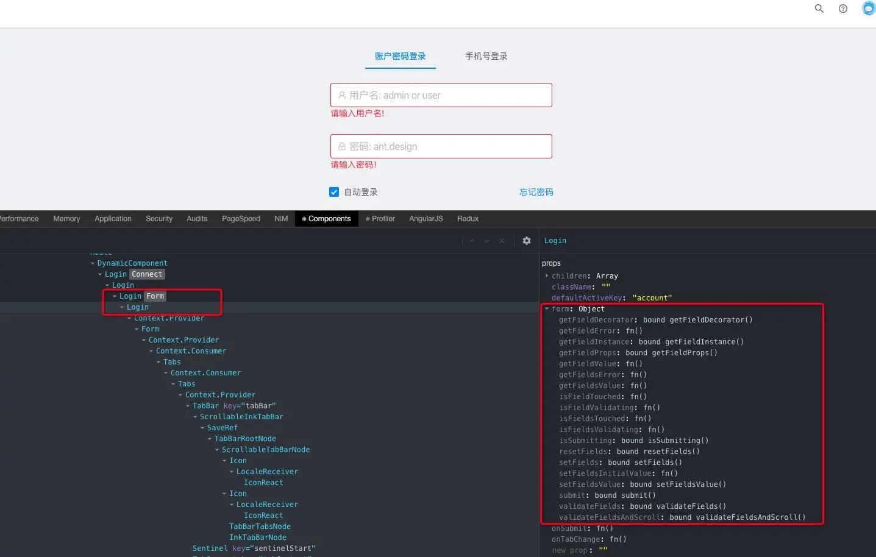876x557 pixels.
Task: Click the className prop value
Action: (606, 287)
